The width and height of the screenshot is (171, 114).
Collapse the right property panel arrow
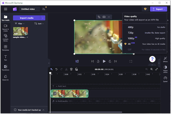(x=159, y=63)
